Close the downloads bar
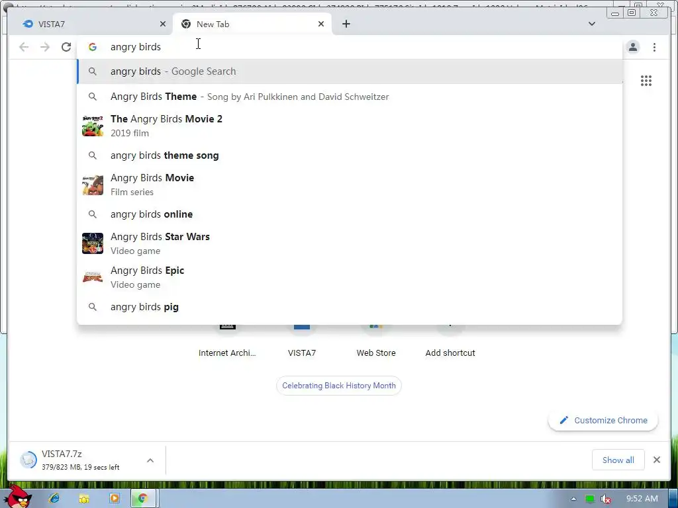The height and width of the screenshot is (508, 678). (x=656, y=460)
